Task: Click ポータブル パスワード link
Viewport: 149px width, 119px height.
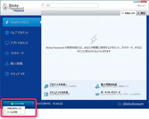Action: pos(111,92)
